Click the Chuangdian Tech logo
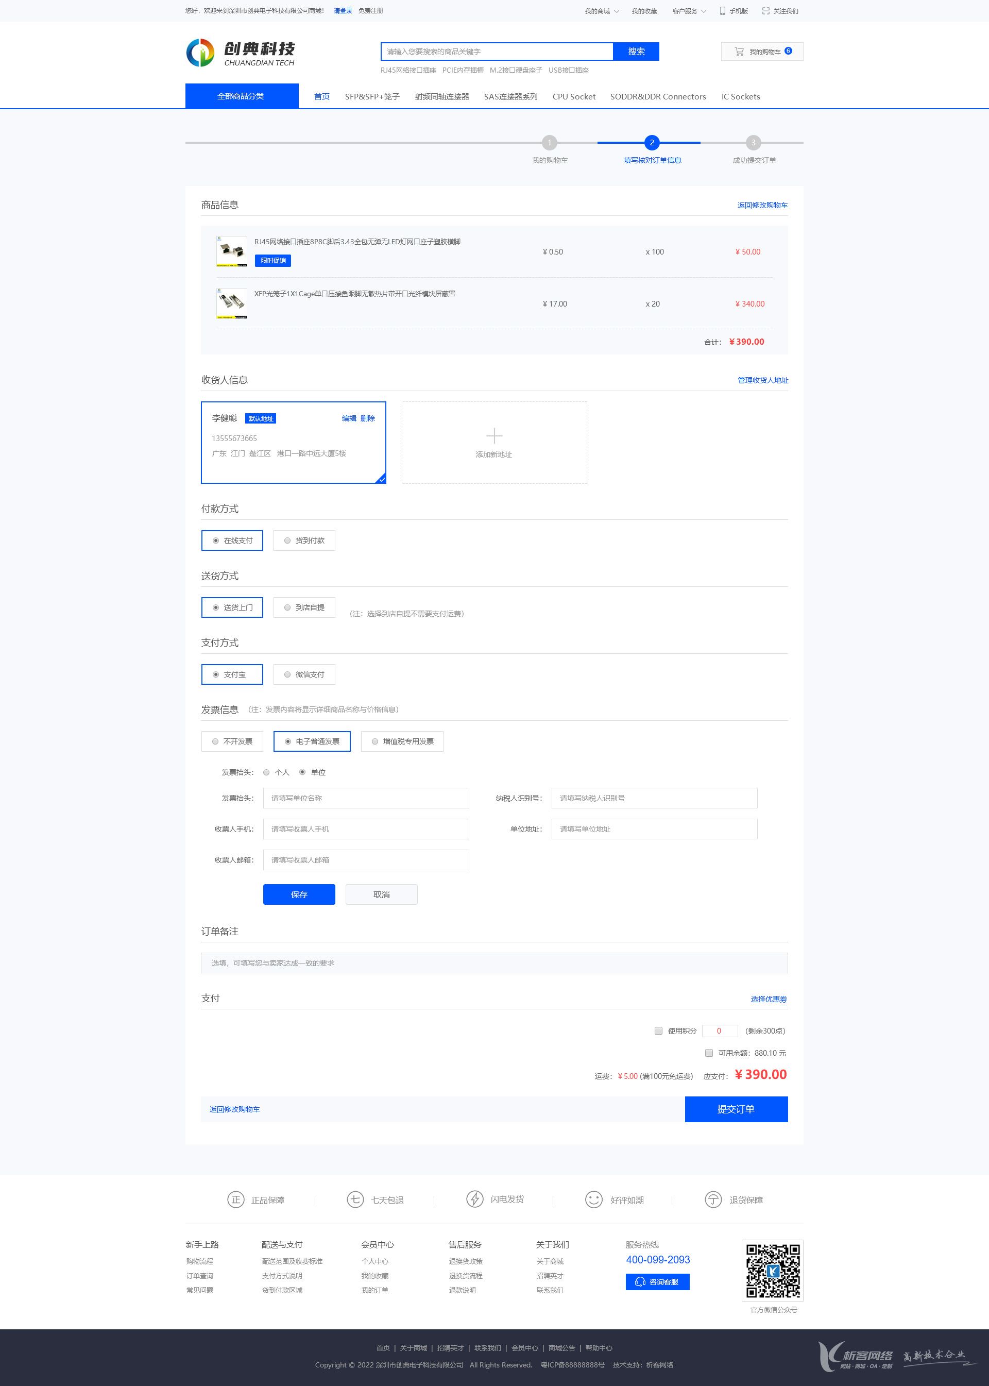989x1386 pixels. click(x=240, y=53)
